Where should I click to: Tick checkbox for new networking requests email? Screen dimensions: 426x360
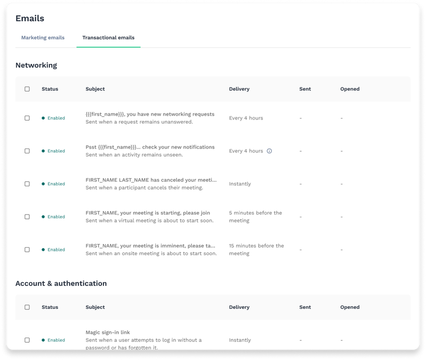27,118
